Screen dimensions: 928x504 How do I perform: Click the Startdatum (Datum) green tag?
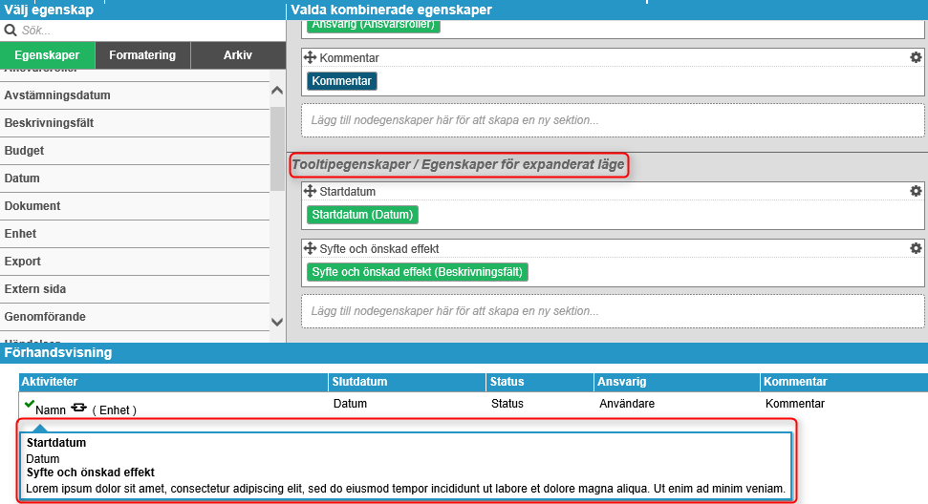[x=362, y=215]
